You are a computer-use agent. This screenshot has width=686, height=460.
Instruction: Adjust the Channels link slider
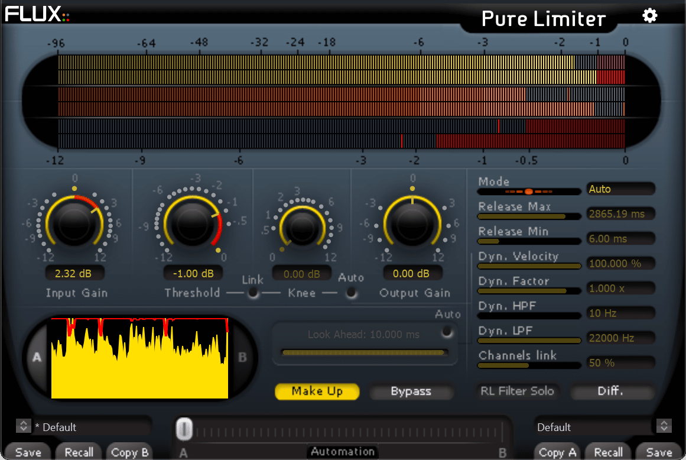pos(529,365)
